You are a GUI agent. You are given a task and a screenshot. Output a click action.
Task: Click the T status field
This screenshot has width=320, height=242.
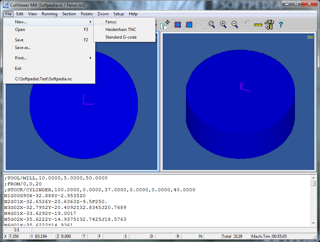pyautogui.click(x=92, y=236)
